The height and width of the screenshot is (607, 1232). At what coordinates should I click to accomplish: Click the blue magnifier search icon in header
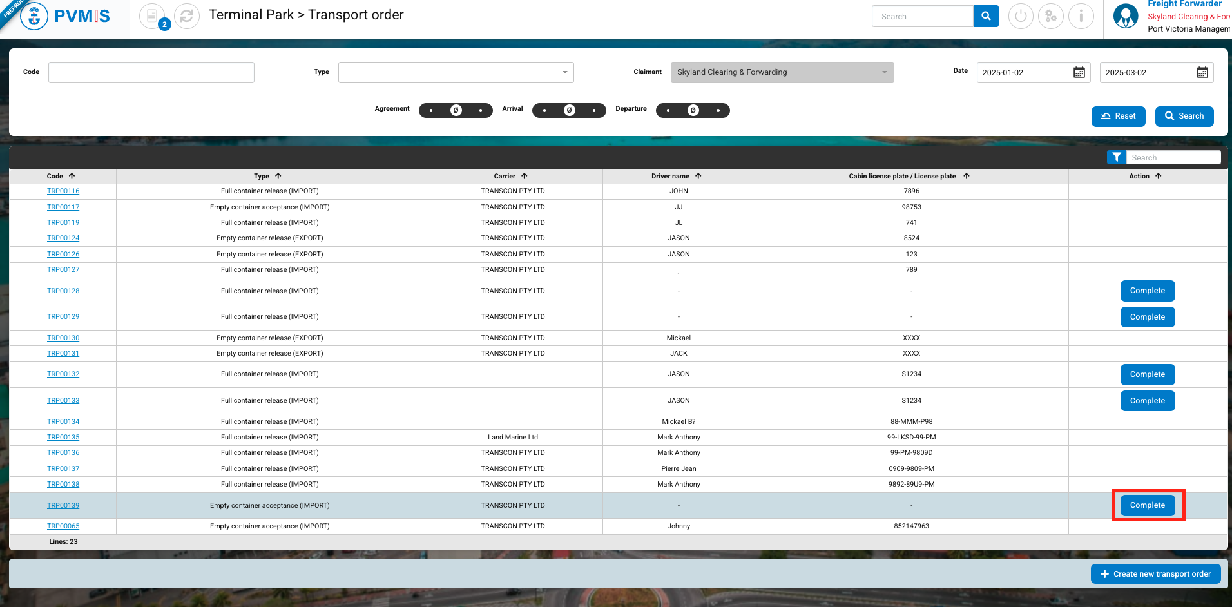986,16
